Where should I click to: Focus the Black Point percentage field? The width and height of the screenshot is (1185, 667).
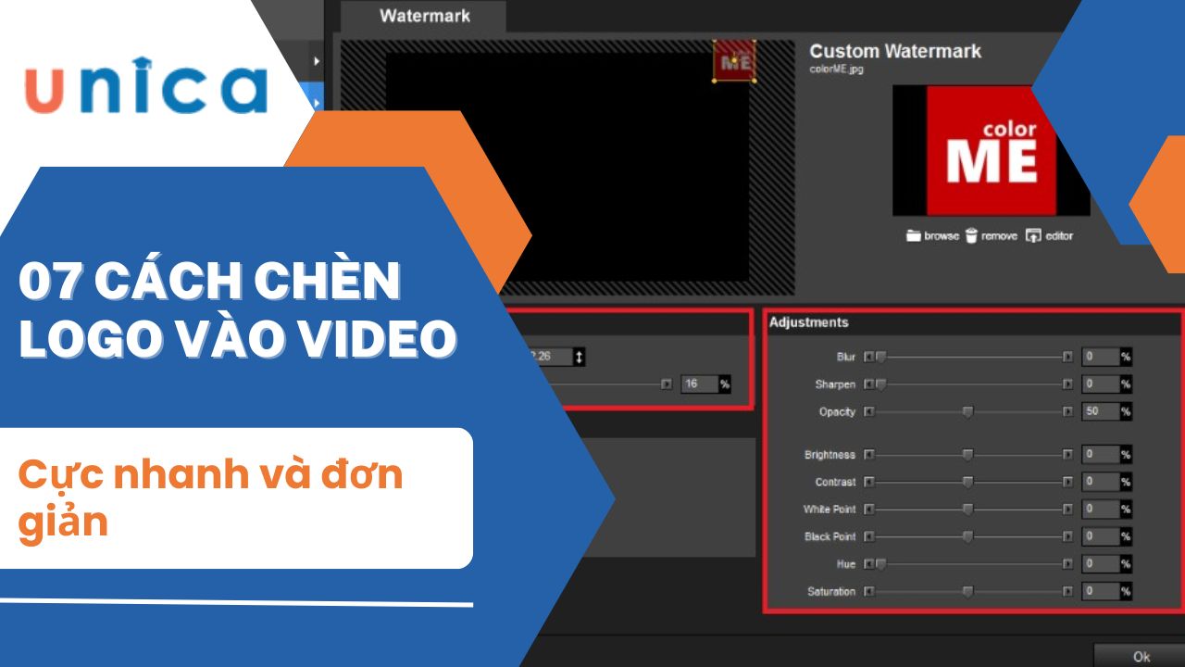[1101, 536]
